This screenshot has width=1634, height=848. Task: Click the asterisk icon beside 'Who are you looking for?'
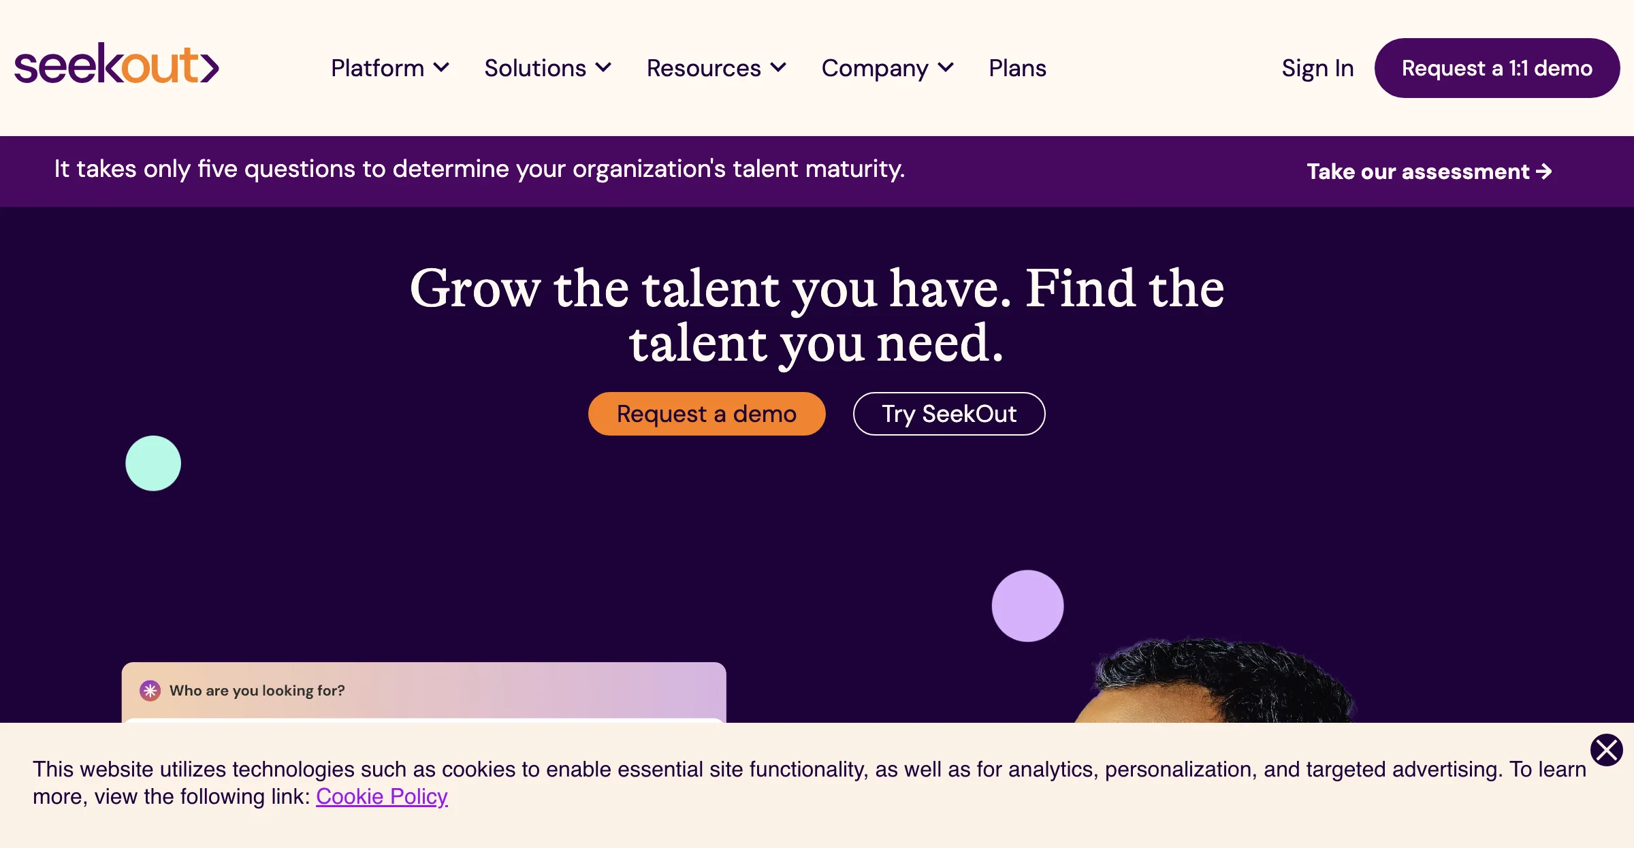pyautogui.click(x=149, y=690)
